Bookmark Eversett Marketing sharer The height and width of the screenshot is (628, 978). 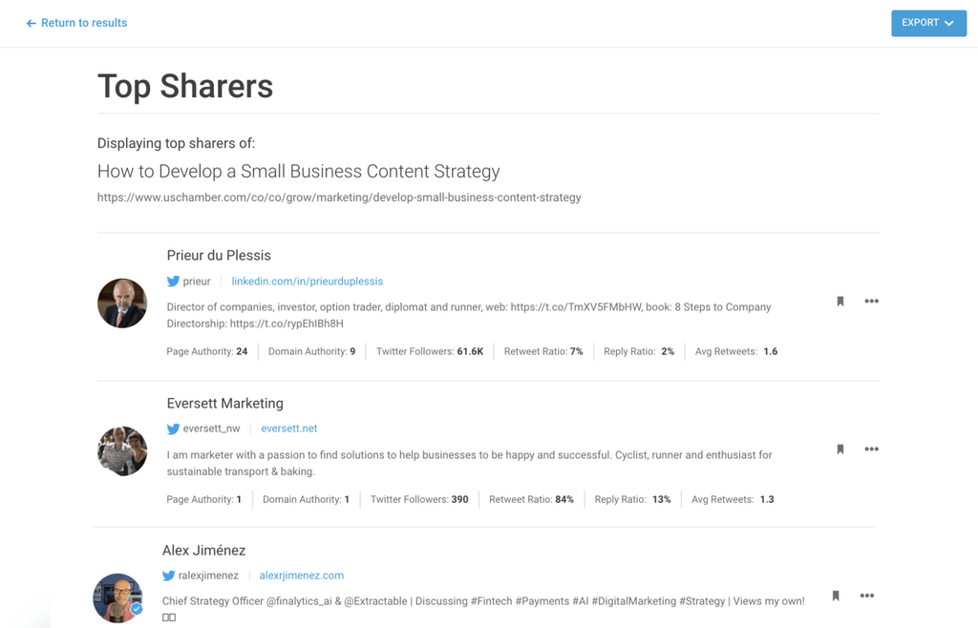[840, 450]
